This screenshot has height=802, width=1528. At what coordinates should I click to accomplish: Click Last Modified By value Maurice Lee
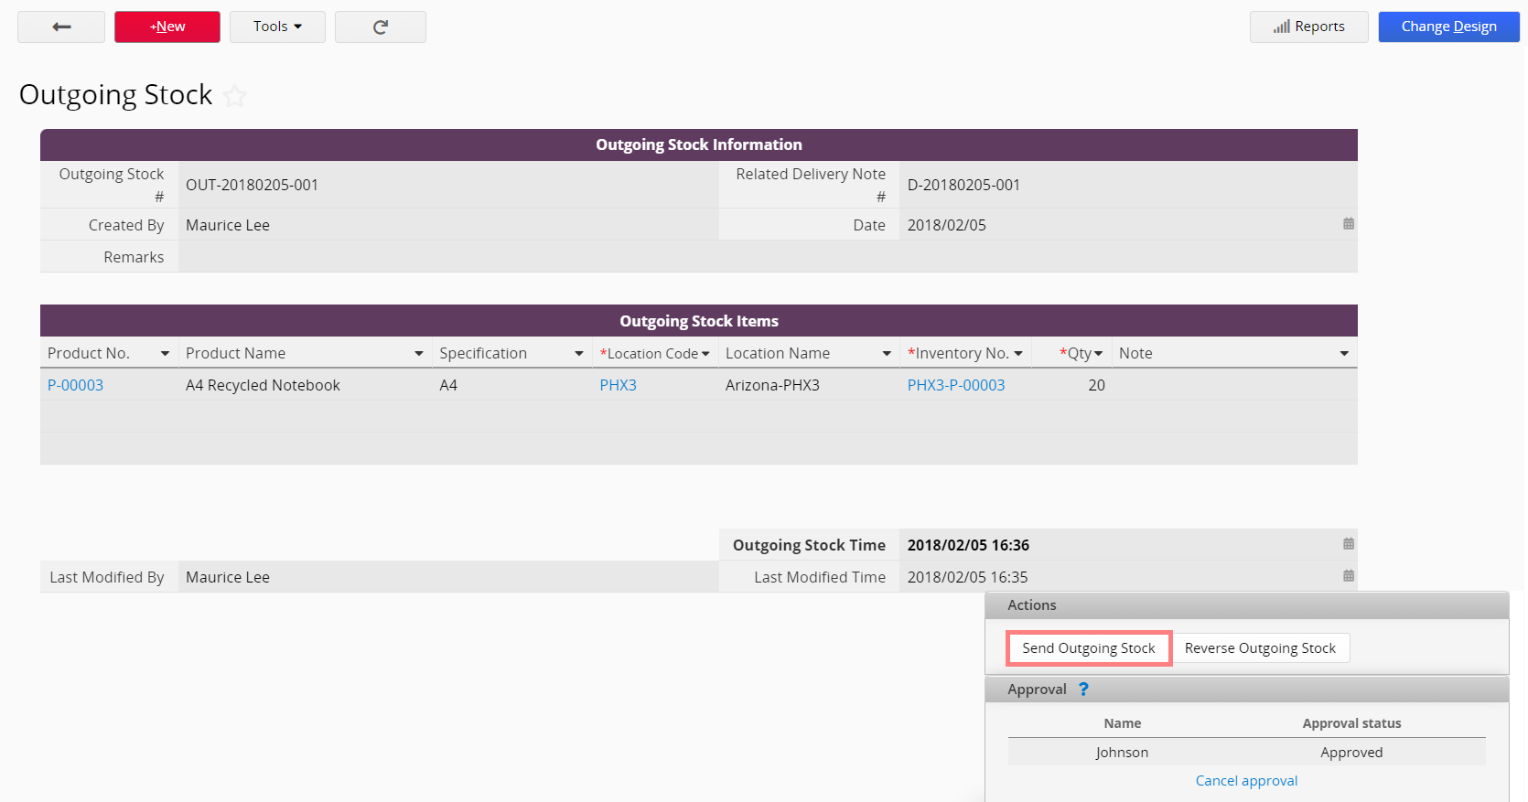(x=228, y=577)
